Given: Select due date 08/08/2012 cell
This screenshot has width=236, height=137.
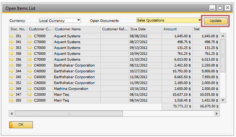Looking at the screenshot, I should pyautogui.click(x=145, y=36).
